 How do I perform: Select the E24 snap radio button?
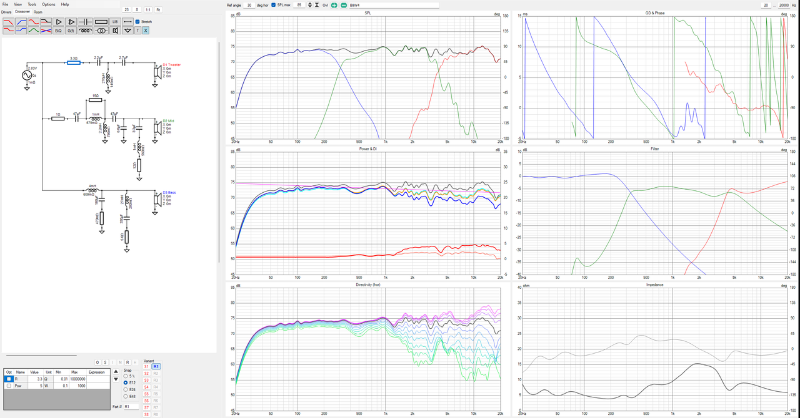[126, 389]
